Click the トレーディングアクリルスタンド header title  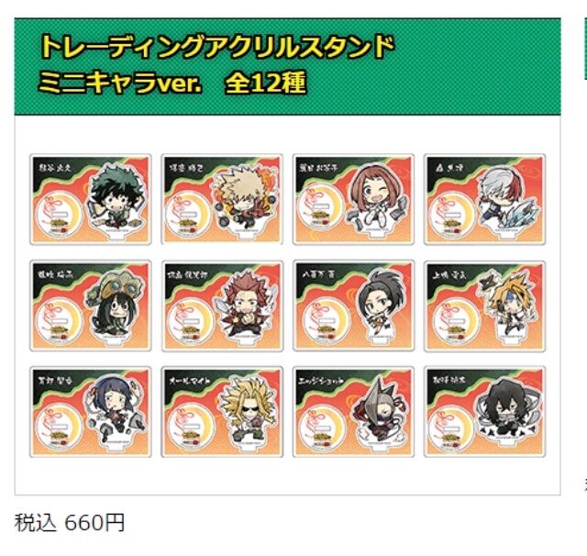click(217, 47)
